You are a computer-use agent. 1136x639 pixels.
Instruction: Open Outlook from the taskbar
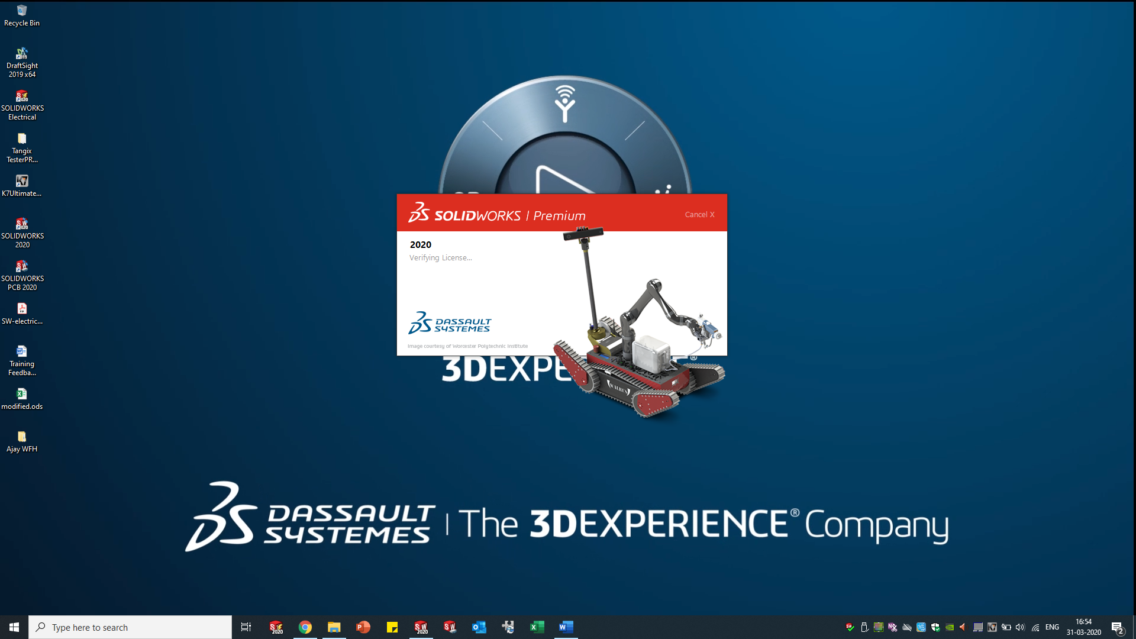click(x=479, y=627)
